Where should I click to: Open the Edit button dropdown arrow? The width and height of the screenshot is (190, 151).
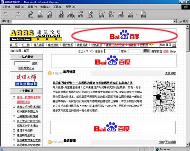(137, 14)
